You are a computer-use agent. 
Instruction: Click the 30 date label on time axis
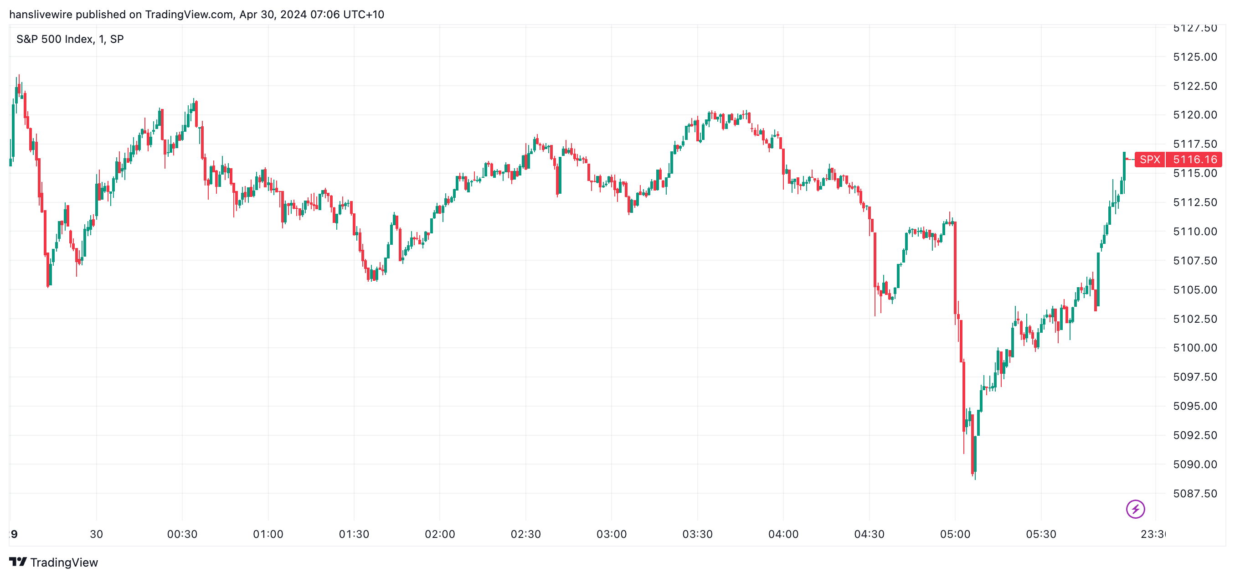[96, 534]
